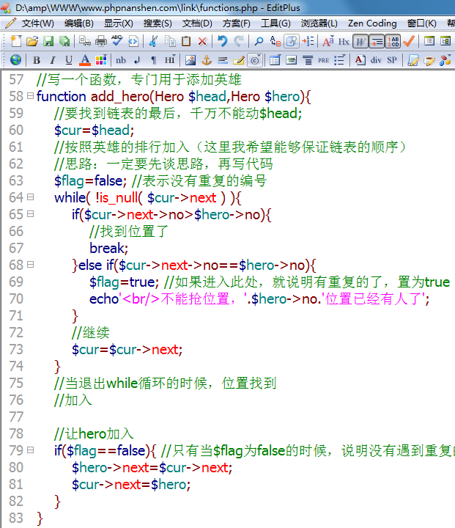Insert SP span tag
Screen dimensions: 455x528
pos(392,60)
